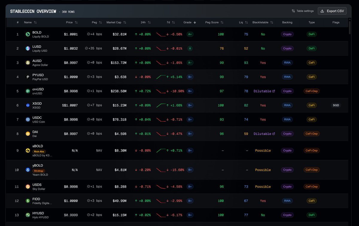Image resolution: width=359 pixels, height=226 pixels.
Task: Click the 7d sparkline chart for PYUSD
Action: coord(161,77)
